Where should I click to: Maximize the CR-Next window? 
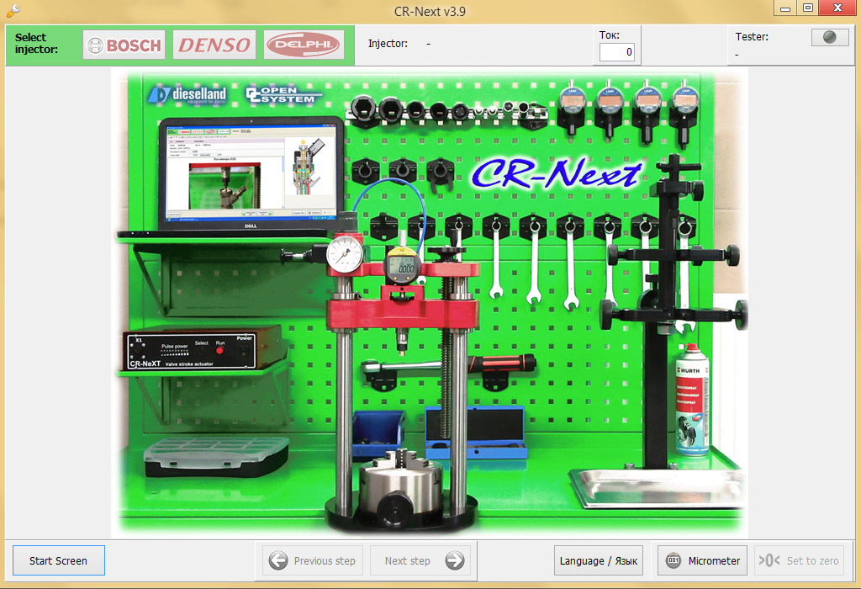[808, 8]
